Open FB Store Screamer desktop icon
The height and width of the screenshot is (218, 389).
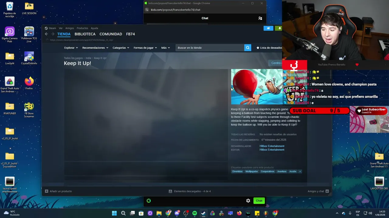tap(29, 110)
